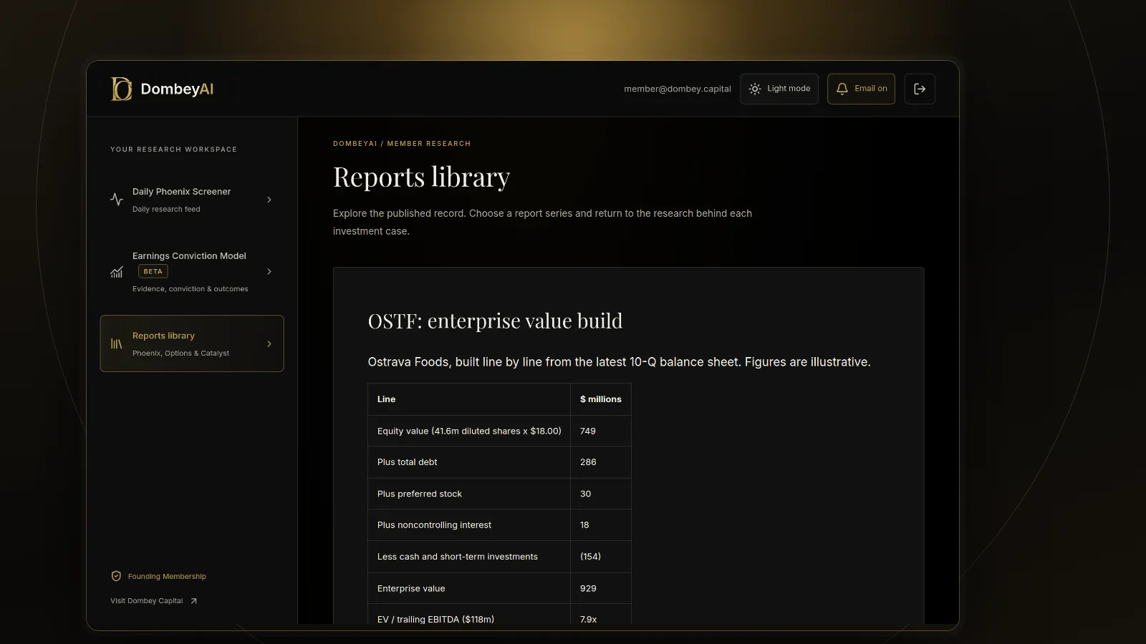1146x644 pixels.
Task: Open the Visit Dombey Capital link
Action: (x=153, y=601)
